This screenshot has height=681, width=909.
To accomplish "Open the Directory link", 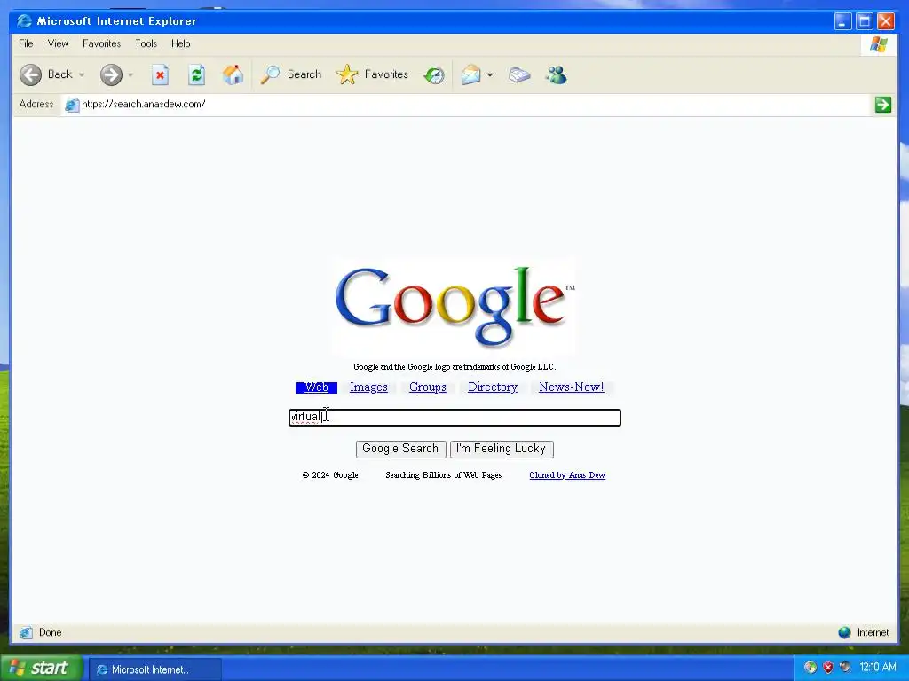I will (493, 387).
